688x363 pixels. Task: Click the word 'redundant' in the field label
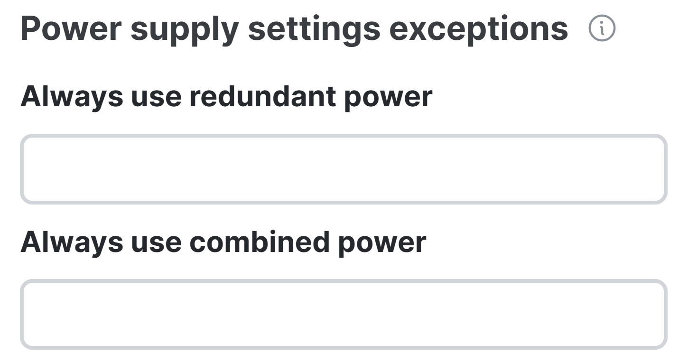(x=263, y=96)
